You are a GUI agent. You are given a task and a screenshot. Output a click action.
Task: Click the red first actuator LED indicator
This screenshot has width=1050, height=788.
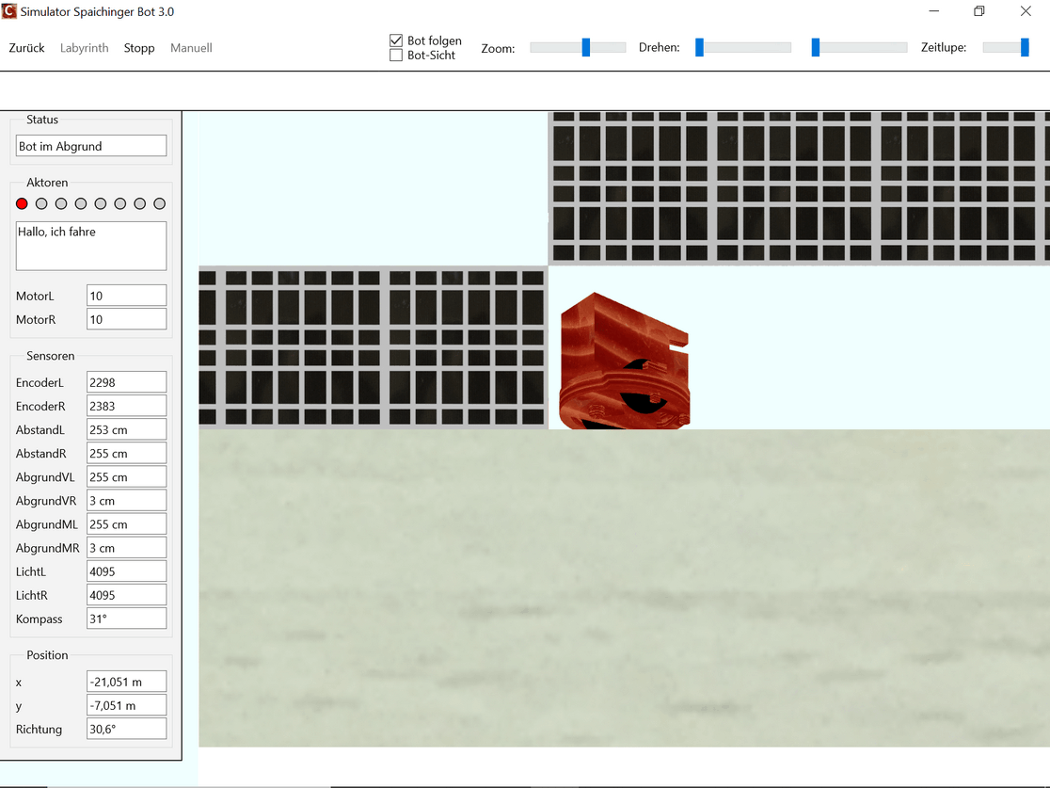(x=22, y=203)
